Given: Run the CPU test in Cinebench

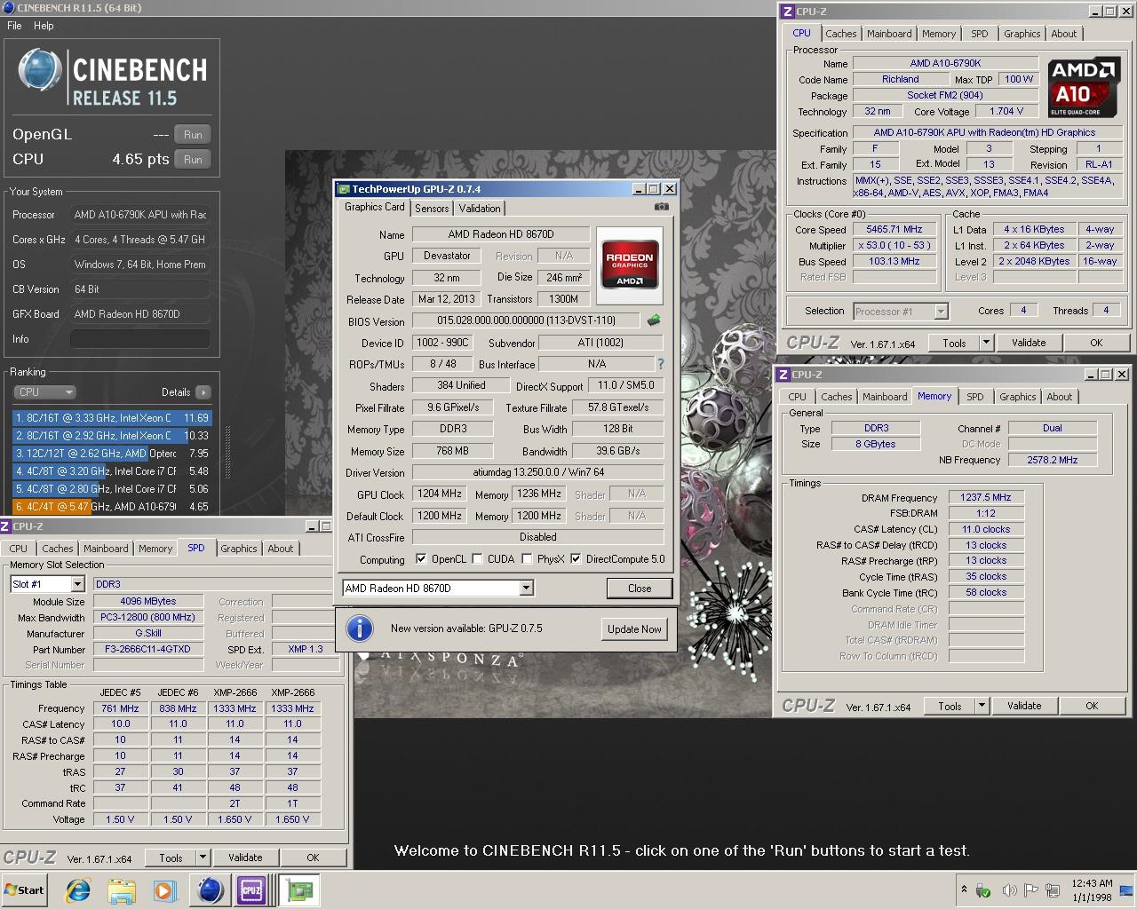Looking at the screenshot, I should tap(193, 160).
